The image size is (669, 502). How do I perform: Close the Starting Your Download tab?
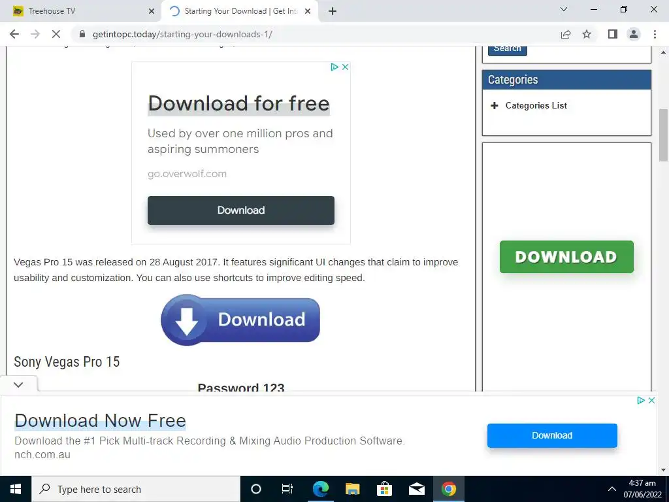(x=308, y=11)
